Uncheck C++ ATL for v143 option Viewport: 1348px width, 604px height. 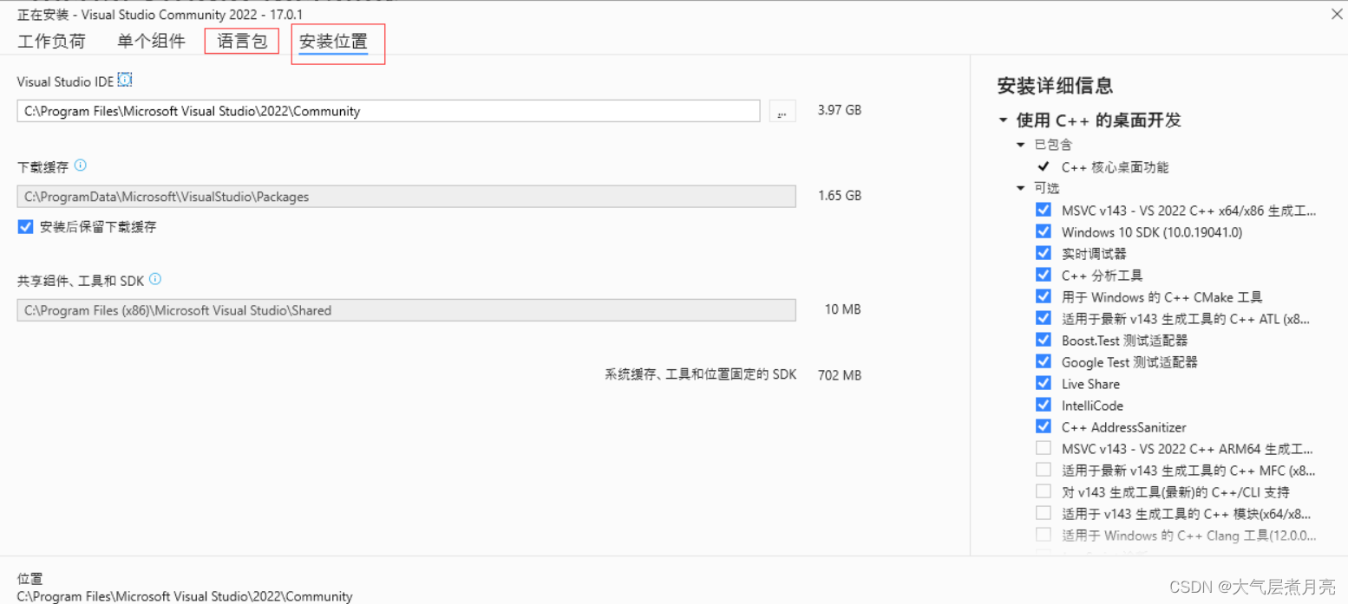tap(1044, 318)
